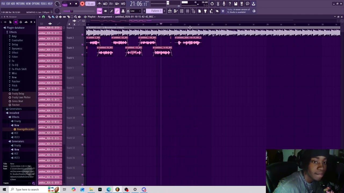Toggle Track 12 mute dot

(x=82, y=145)
